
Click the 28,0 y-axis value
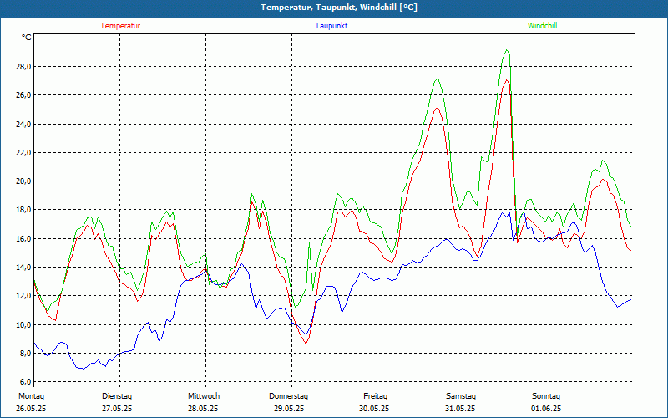coord(24,67)
